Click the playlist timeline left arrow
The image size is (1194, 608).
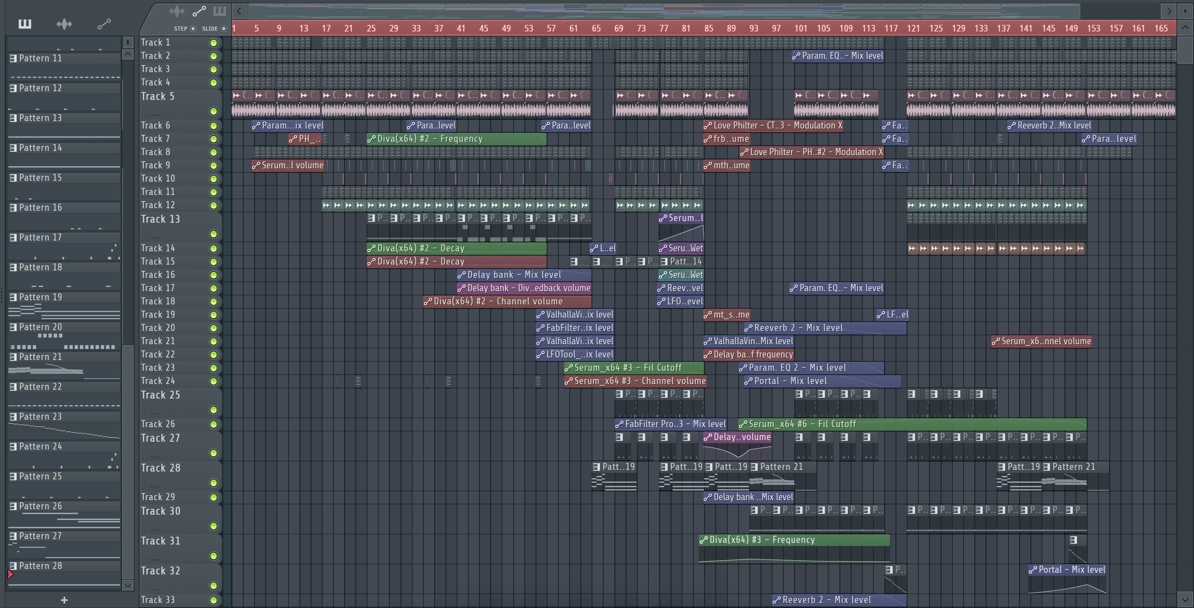click(239, 11)
